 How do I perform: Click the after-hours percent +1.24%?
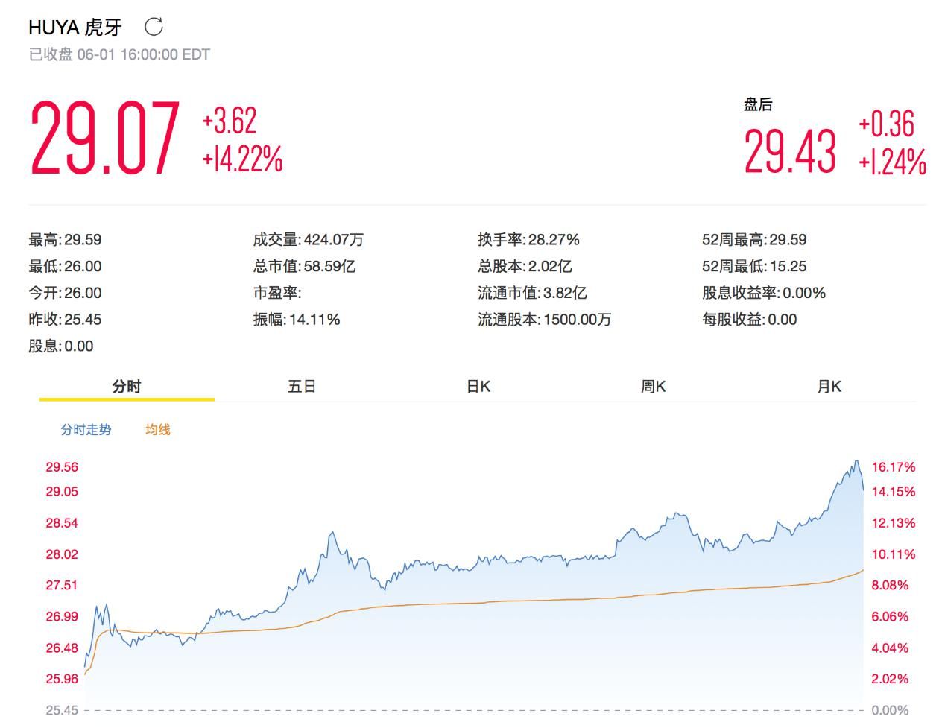[x=892, y=162]
